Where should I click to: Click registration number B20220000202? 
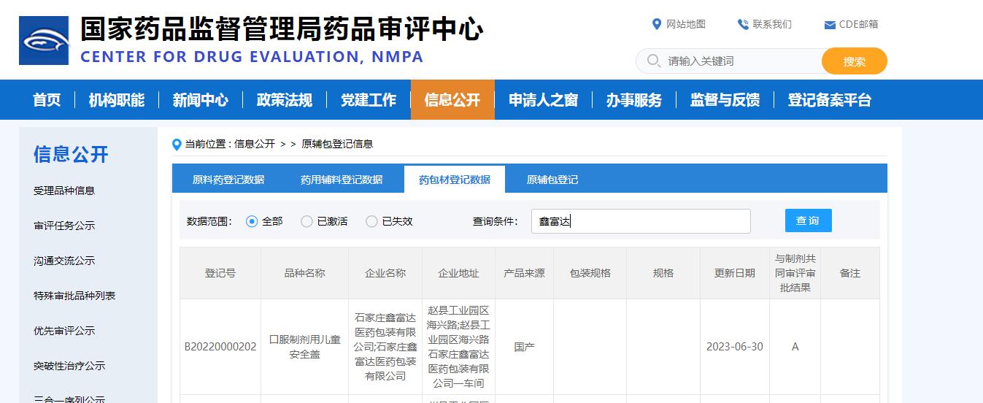(220, 347)
